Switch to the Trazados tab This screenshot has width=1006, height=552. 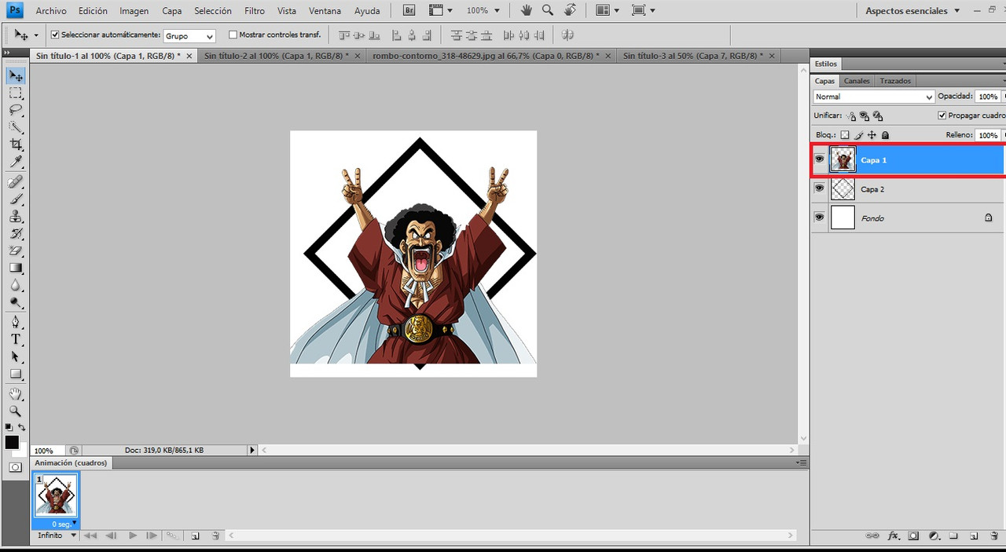pyautogui.click(x=895, y=81)
